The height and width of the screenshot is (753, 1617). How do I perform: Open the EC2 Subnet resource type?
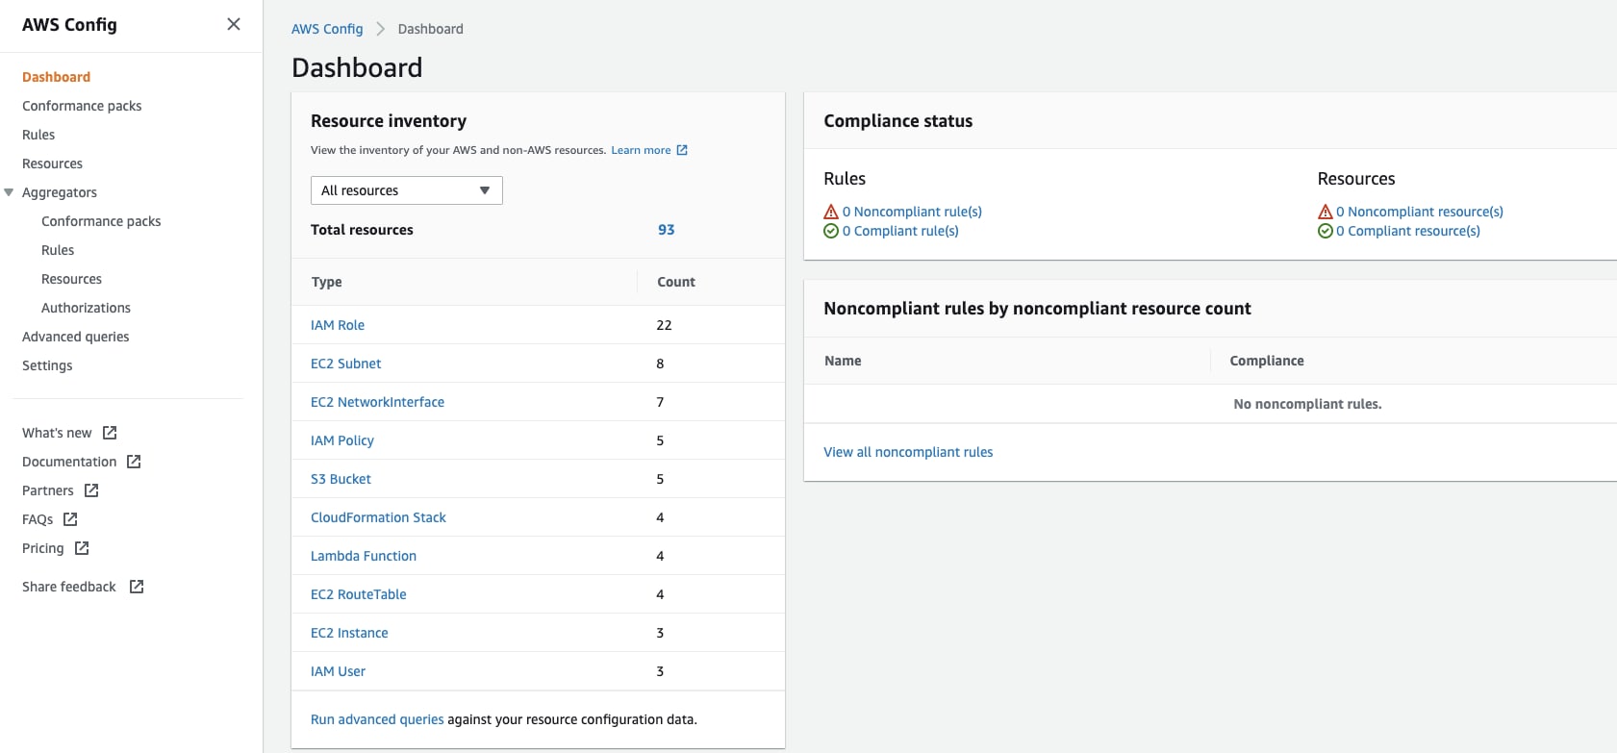click(345, 364)
